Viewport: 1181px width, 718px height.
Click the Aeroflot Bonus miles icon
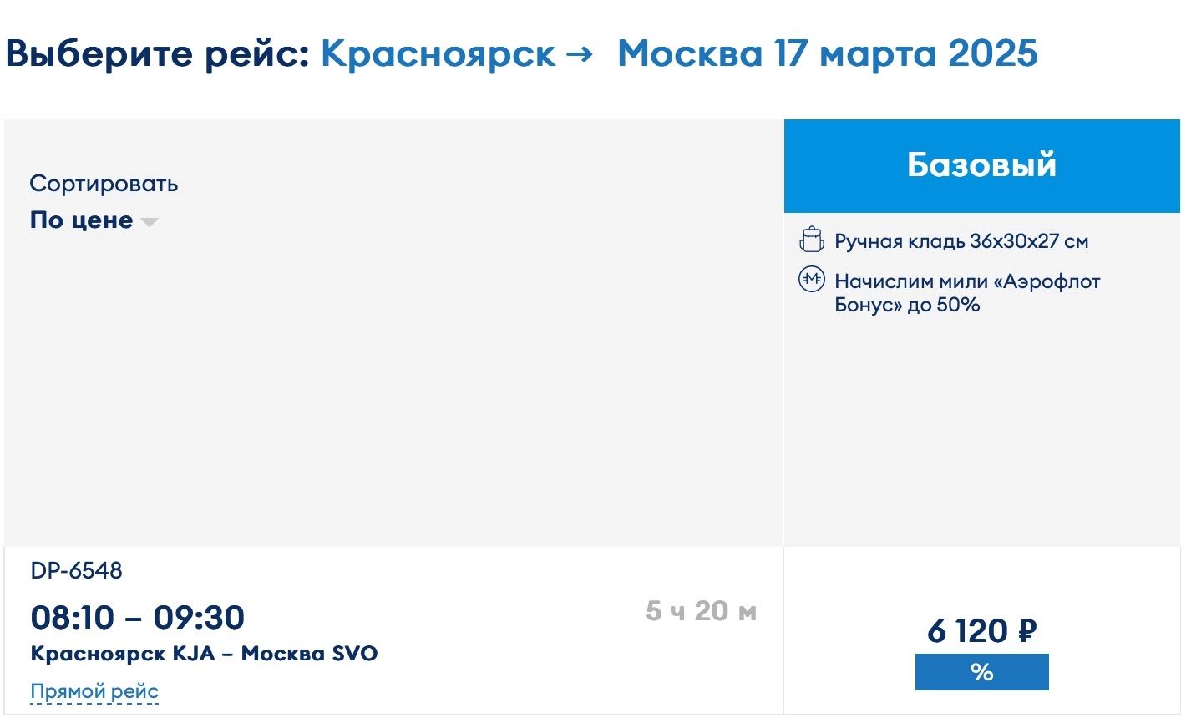click(x=811, y=280)
